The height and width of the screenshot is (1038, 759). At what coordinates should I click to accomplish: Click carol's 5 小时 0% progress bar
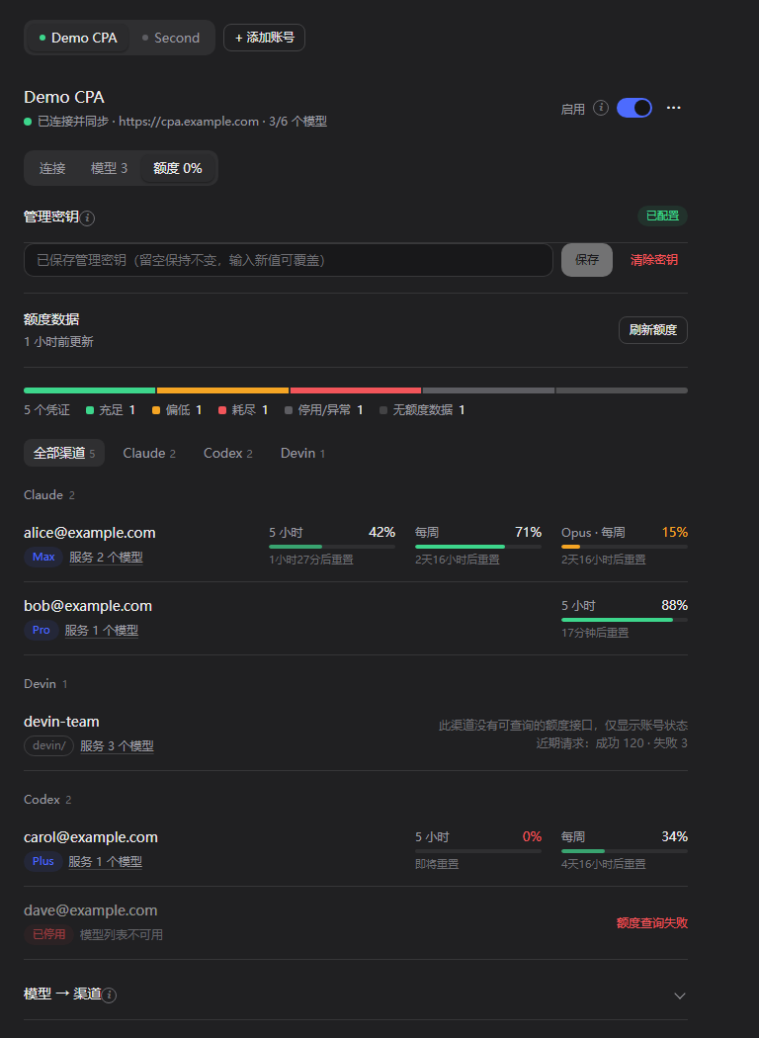[478, 850]
